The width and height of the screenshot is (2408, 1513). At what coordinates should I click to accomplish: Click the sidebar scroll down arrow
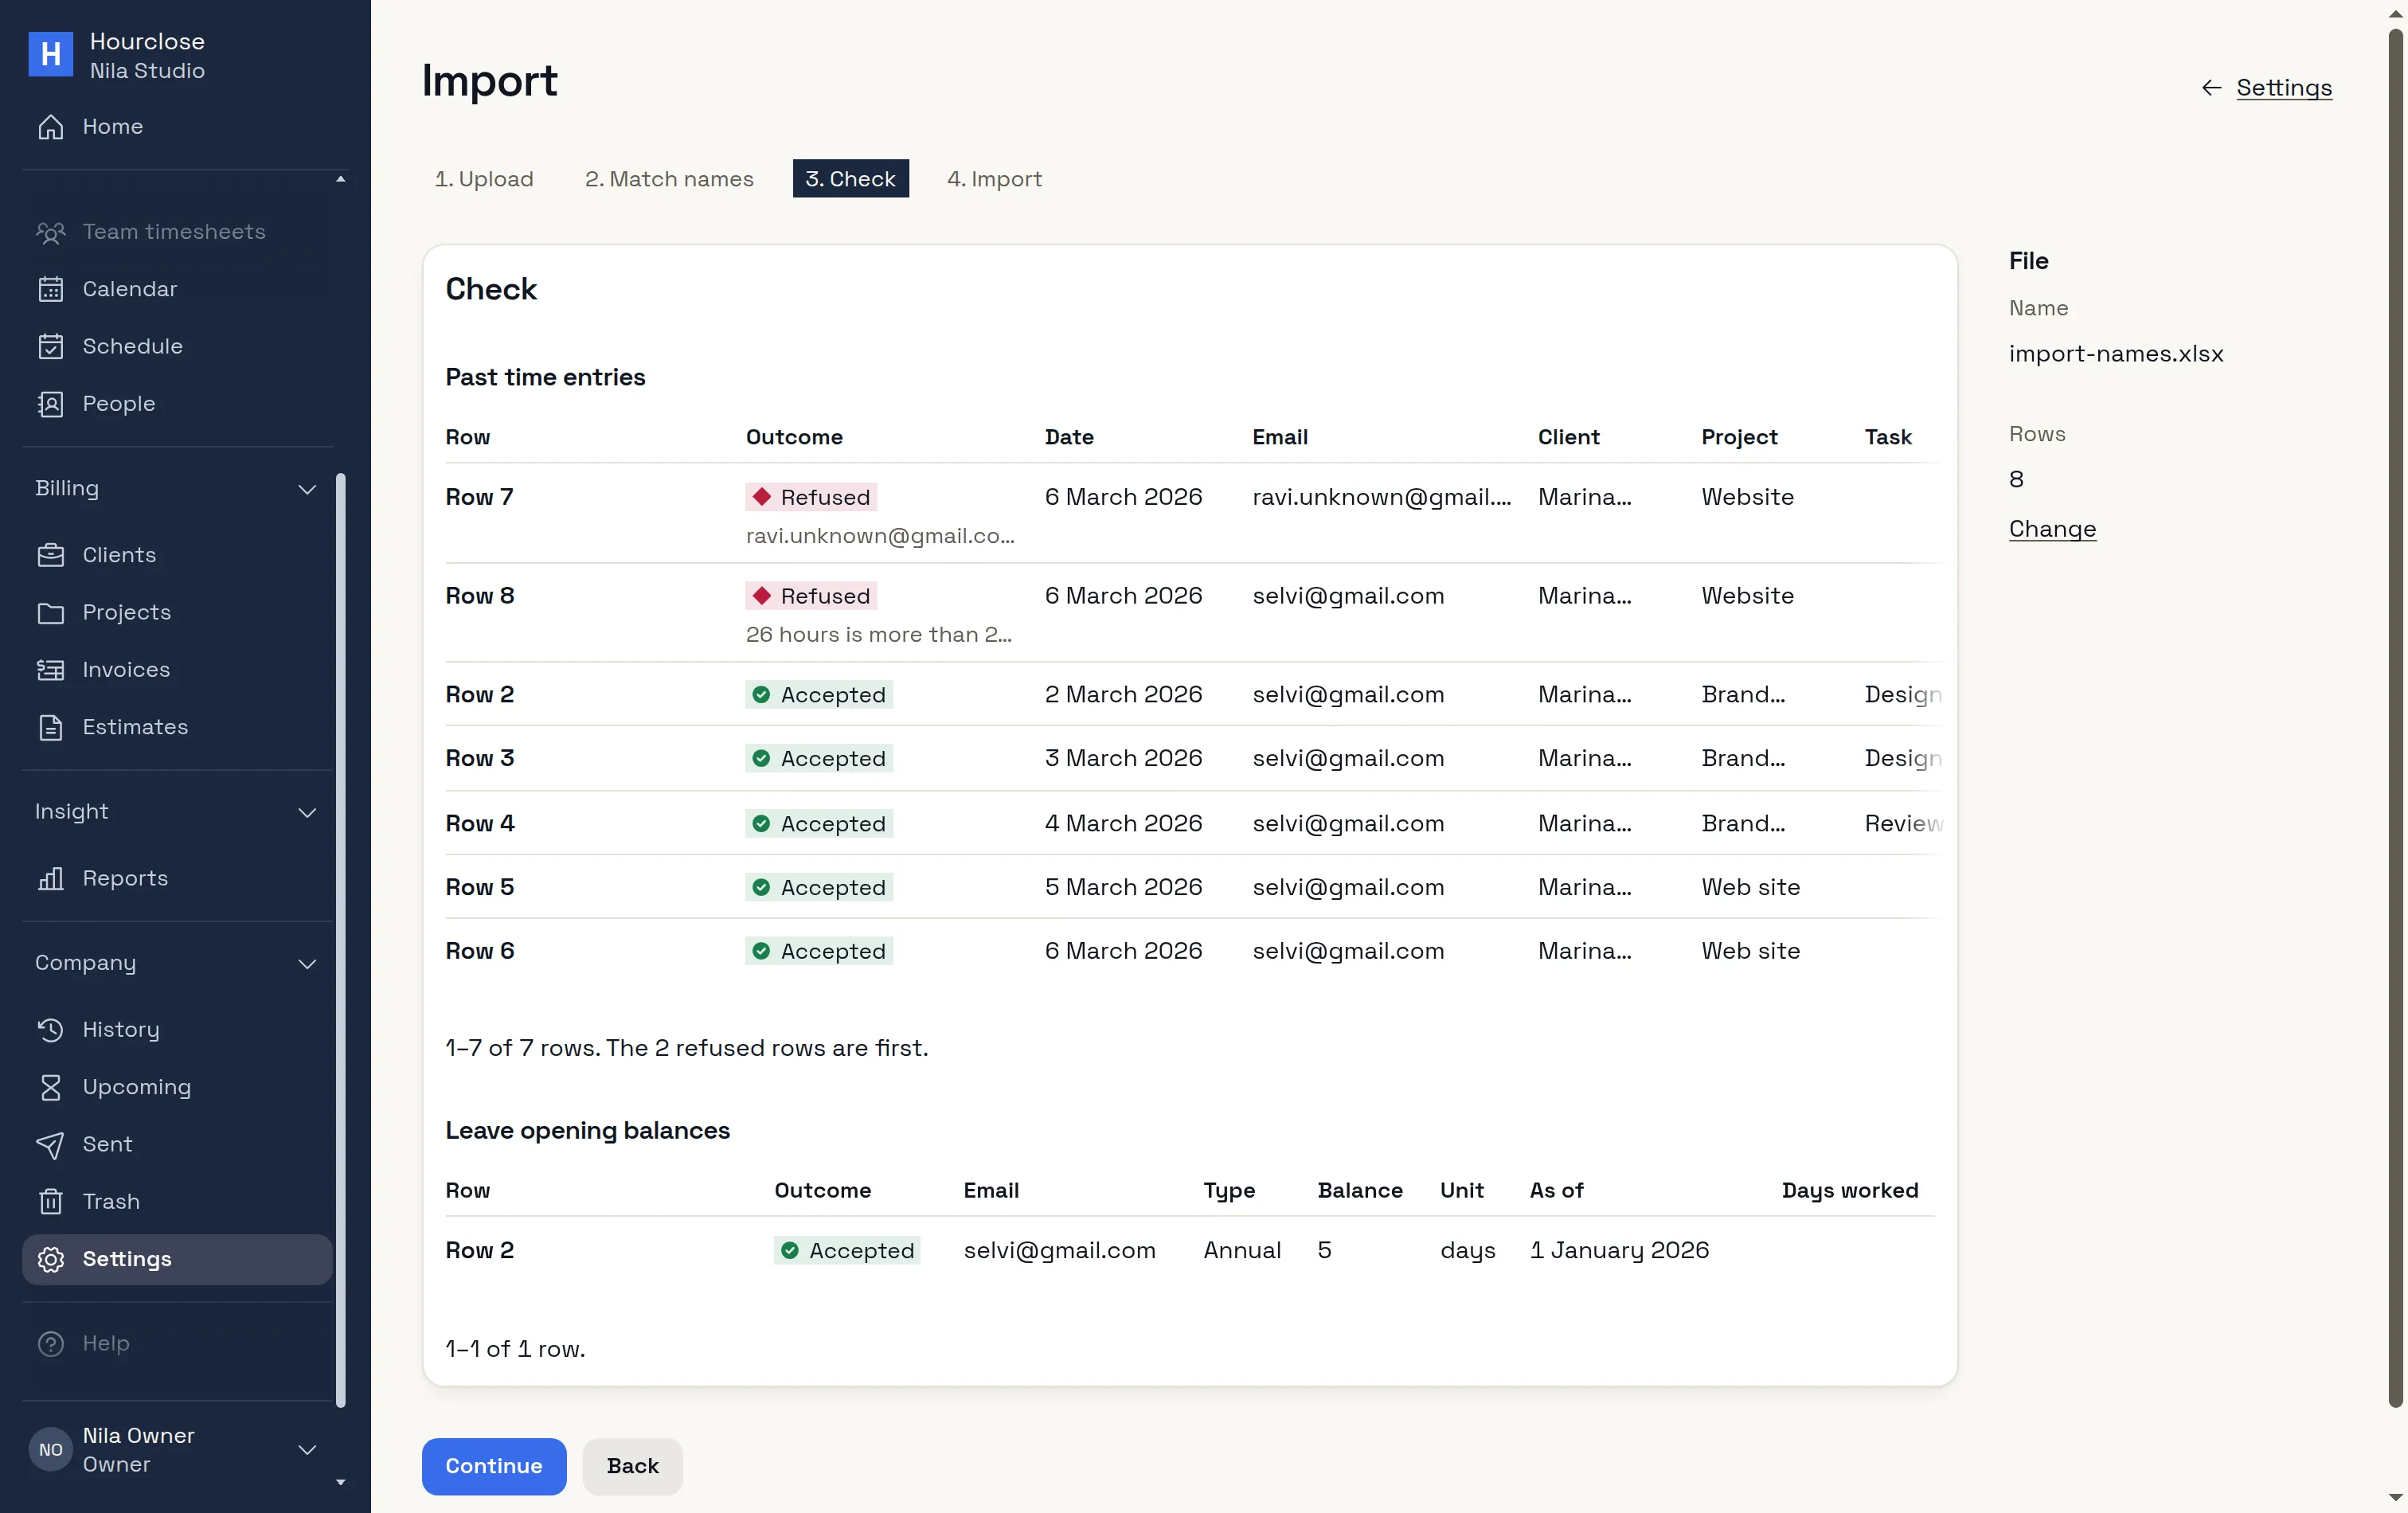[x=341, y=1482]
